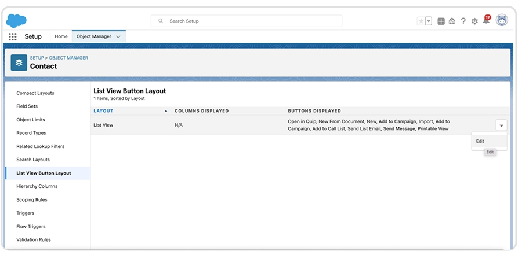
Task: Click the Salesforce cloud logo
Action: click(x=16, y=20)
